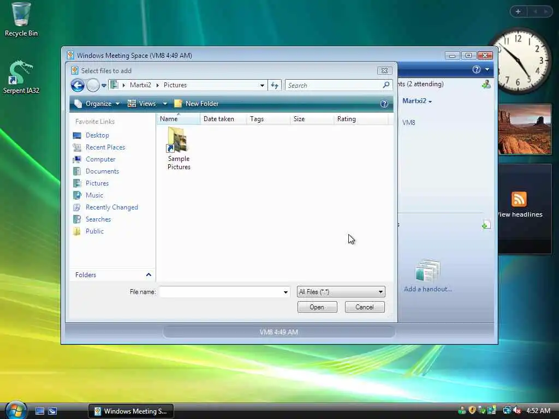Image resolution: width=559 pixels, height=419 pixels.
Task: Click the desert slideshow gadget picture
Action: tap(525, 129)
